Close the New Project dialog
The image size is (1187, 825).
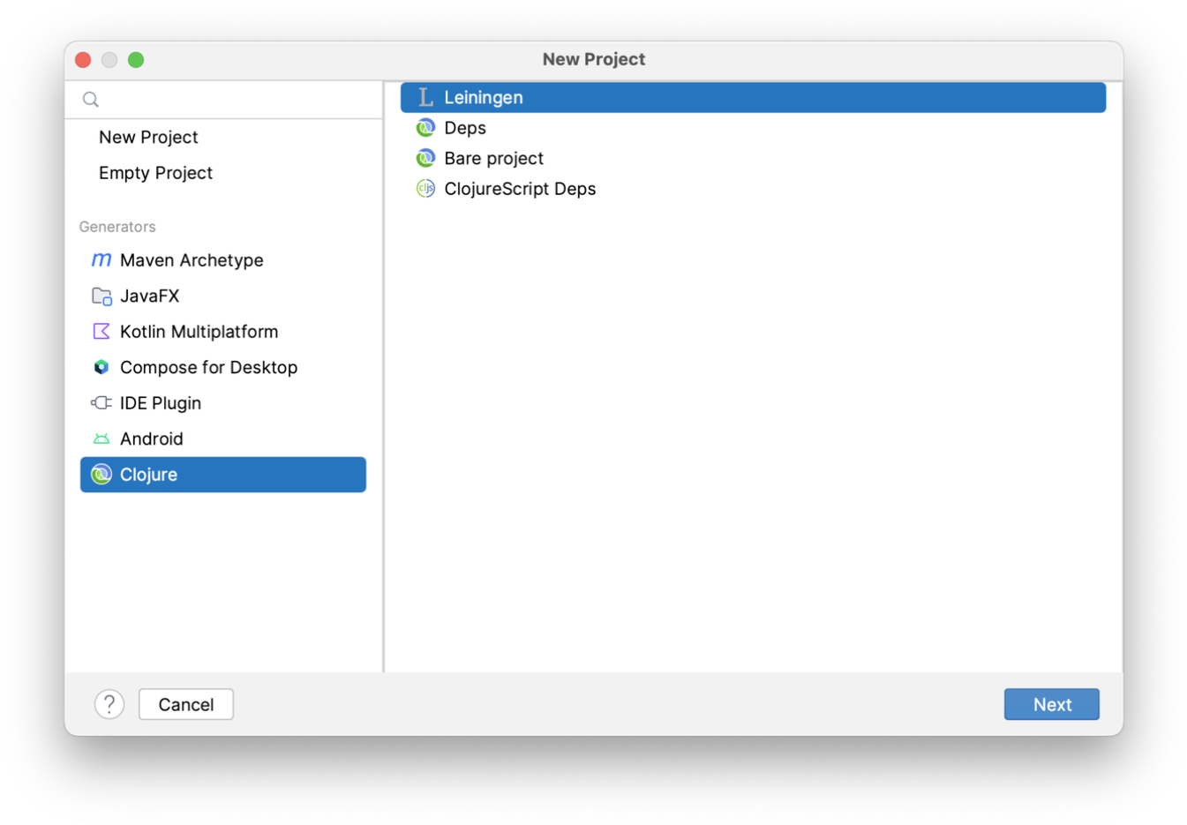tap(83, 60)
